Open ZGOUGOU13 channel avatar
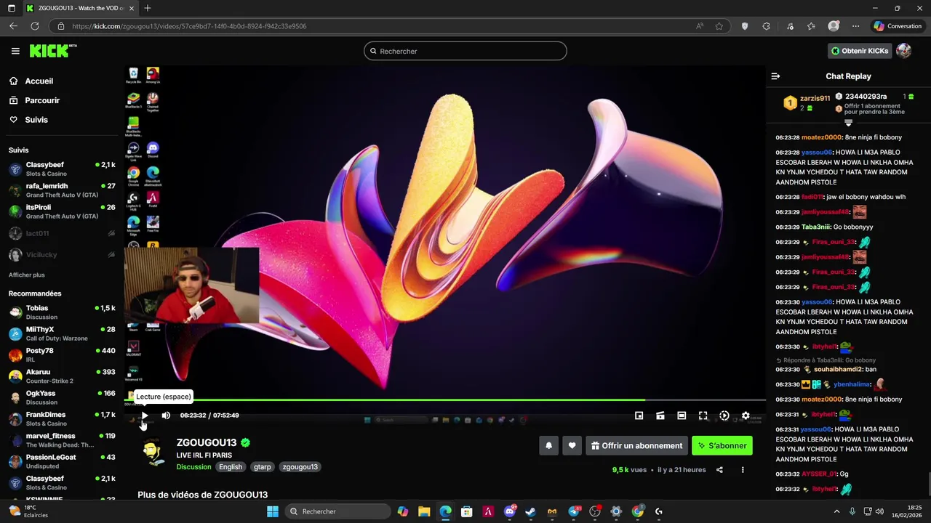 coord(153,453)
